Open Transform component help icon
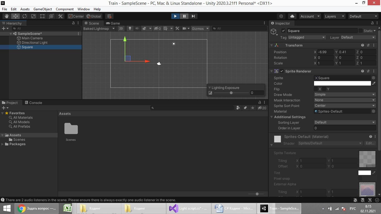This screenshot has width=381, height=214. point(362,45)
